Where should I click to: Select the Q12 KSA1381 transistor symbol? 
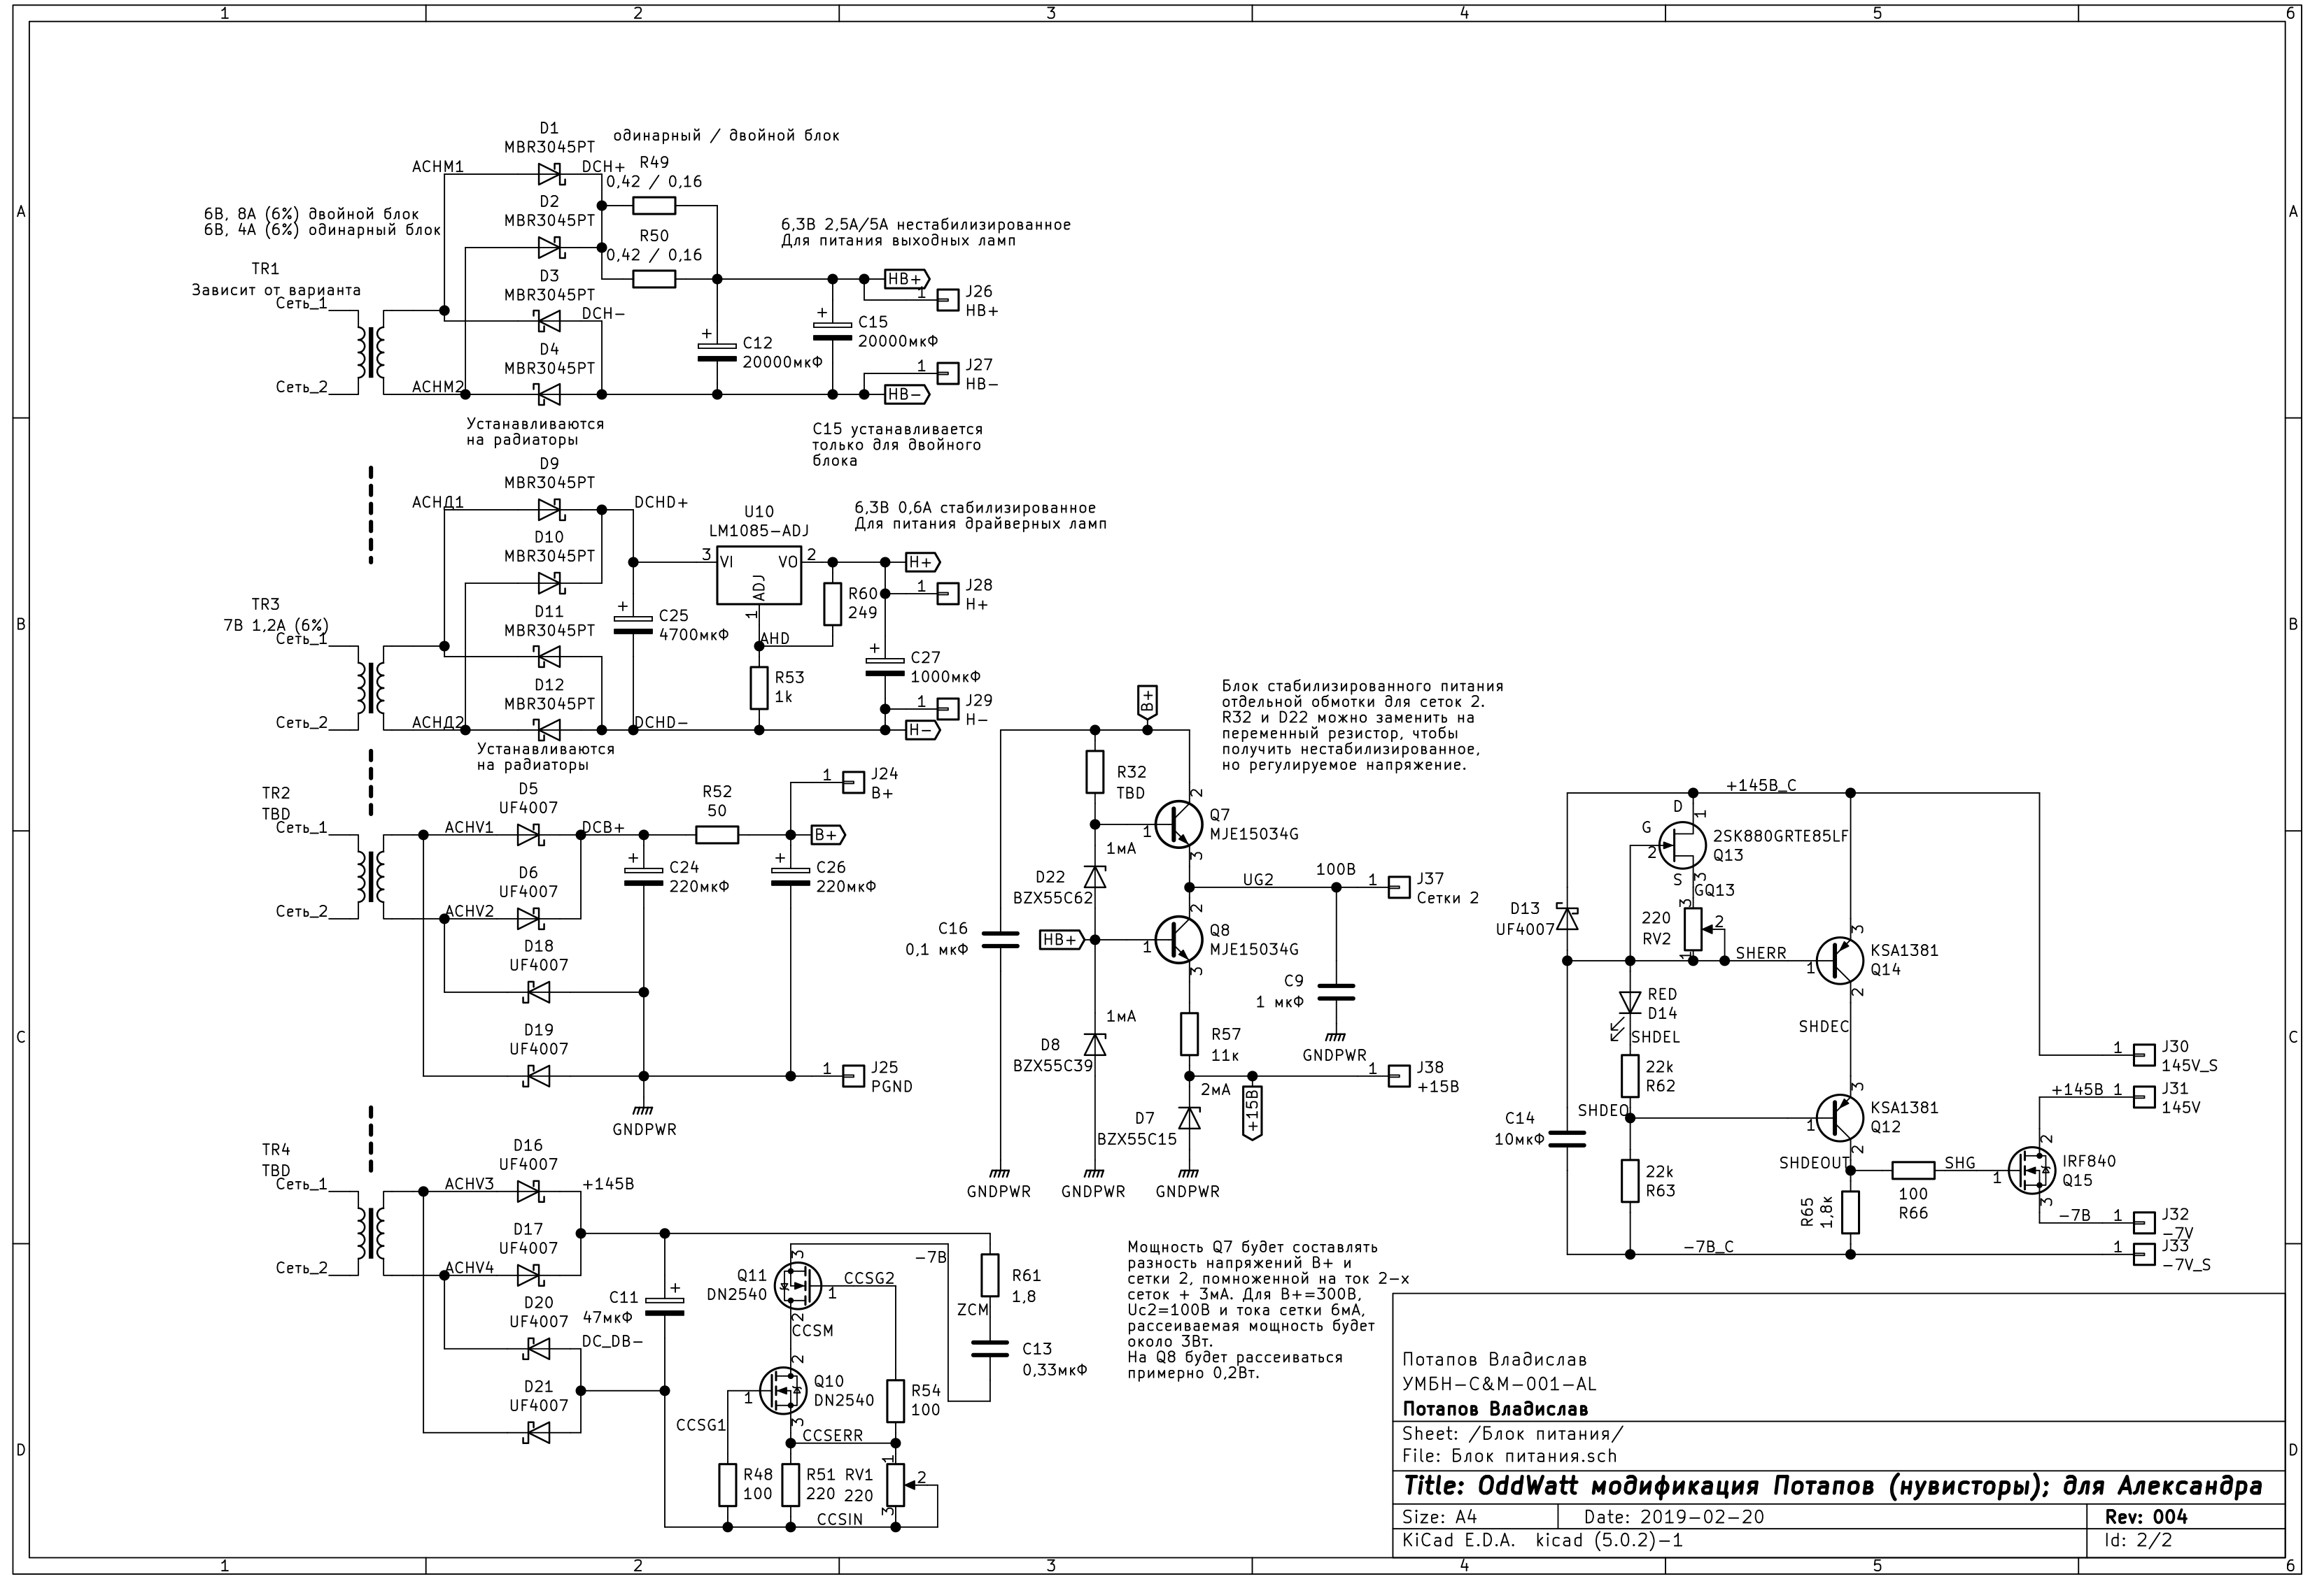pyautogui.click(x=1839, y=1117)
